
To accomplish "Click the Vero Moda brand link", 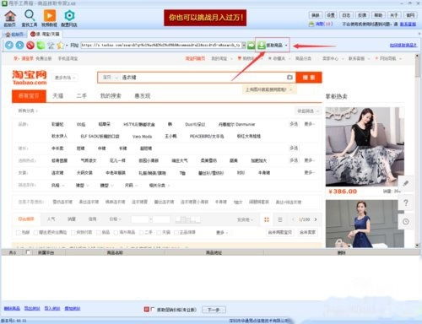I will [x=142, y=137].
